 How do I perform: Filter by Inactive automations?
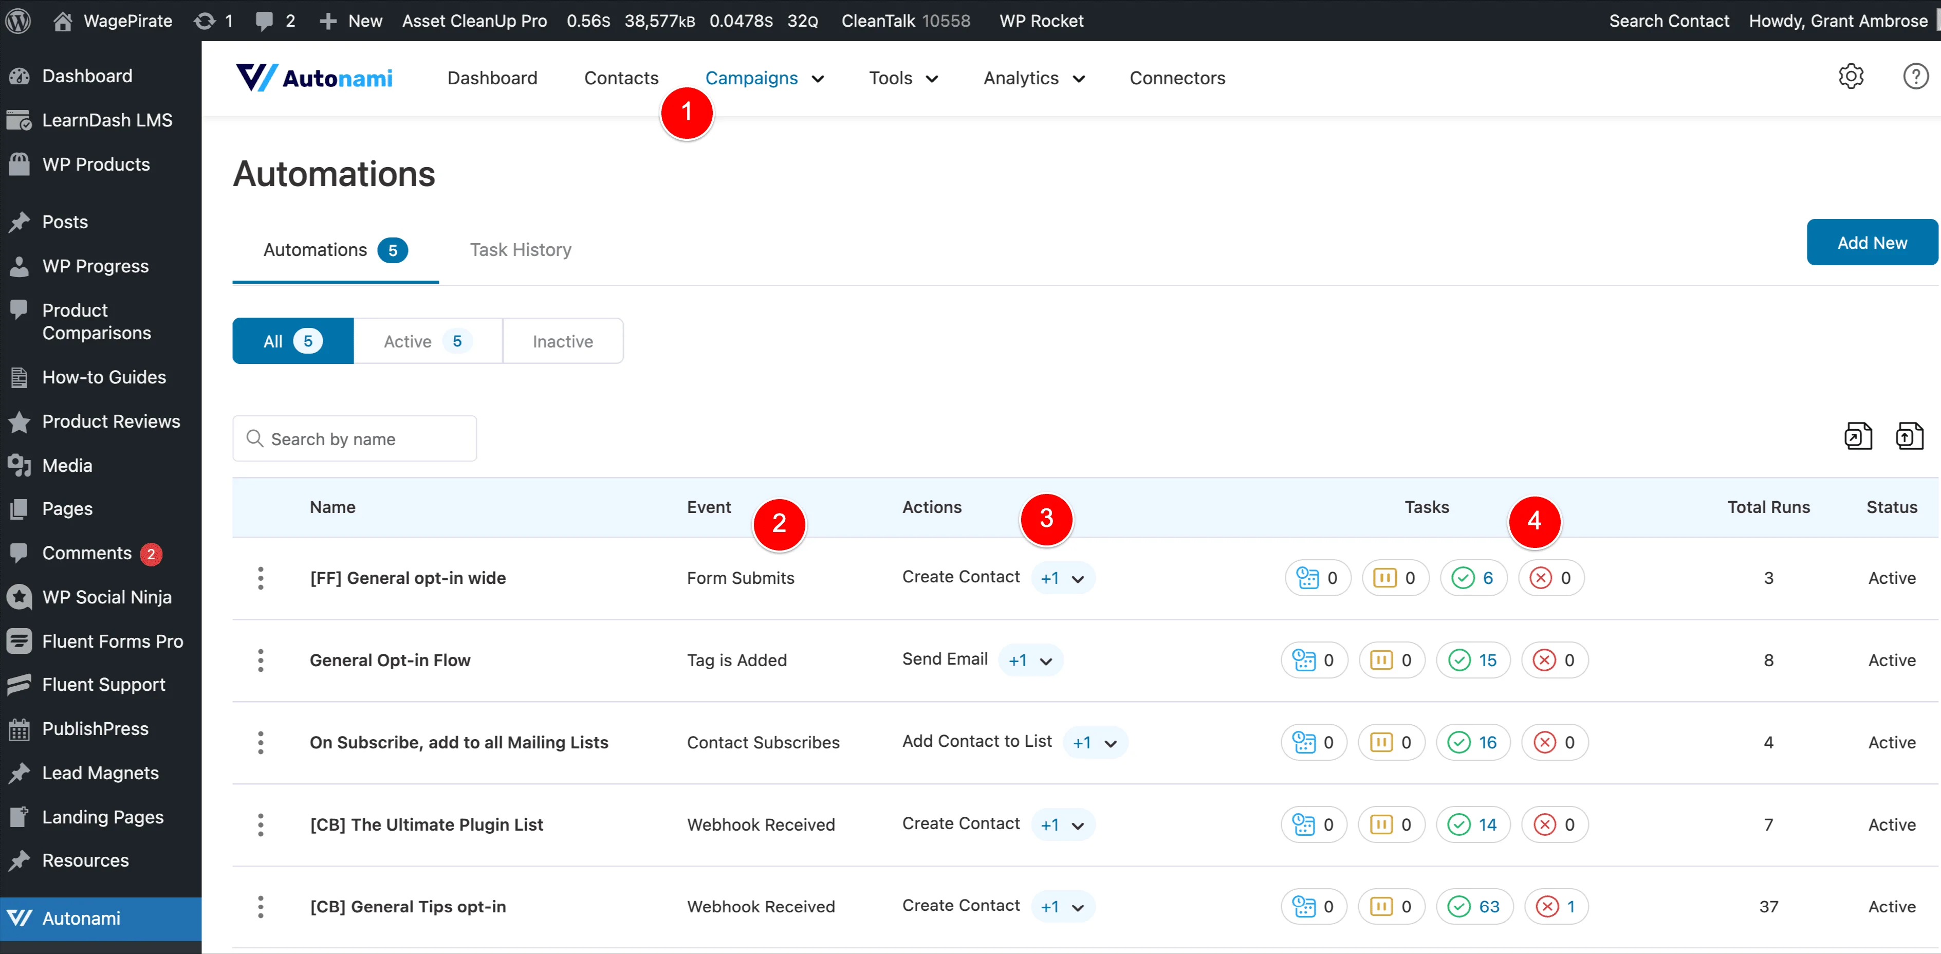[x=563, y=341]
